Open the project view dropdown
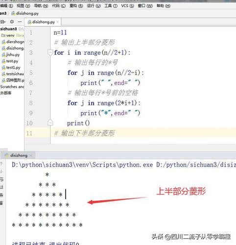Image resolution: width=236 pixels, height=245 pixels. (3, 22)
